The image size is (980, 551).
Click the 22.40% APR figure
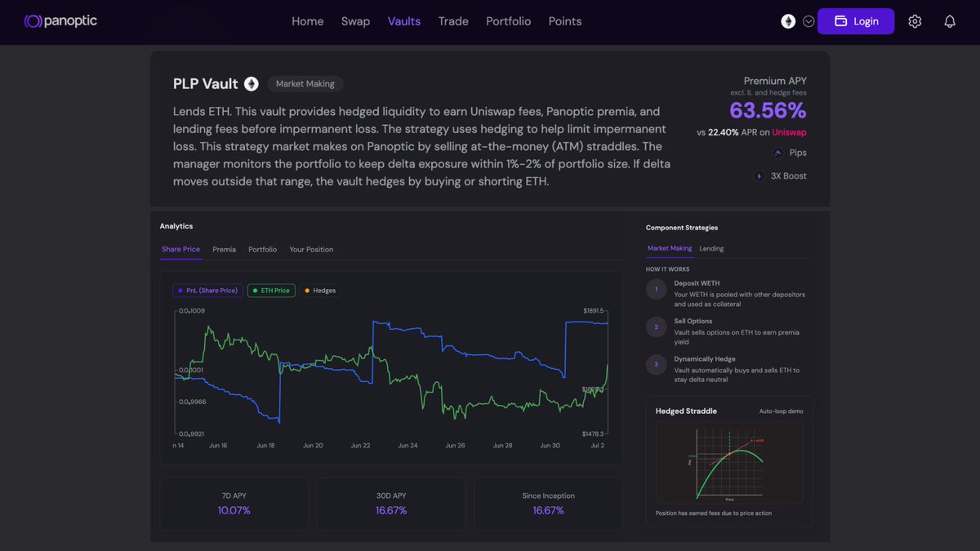723,132
